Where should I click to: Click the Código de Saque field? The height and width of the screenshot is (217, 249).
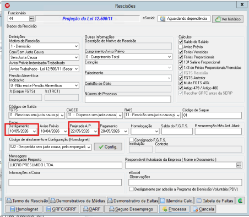212,115
